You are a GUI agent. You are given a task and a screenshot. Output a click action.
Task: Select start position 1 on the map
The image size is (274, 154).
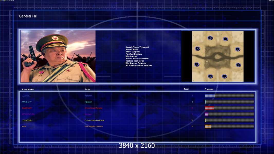click(197, 64)
